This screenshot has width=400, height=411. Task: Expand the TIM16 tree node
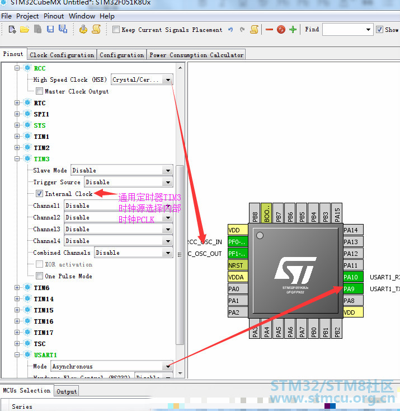pyautogui.click(x=17, y=321)
